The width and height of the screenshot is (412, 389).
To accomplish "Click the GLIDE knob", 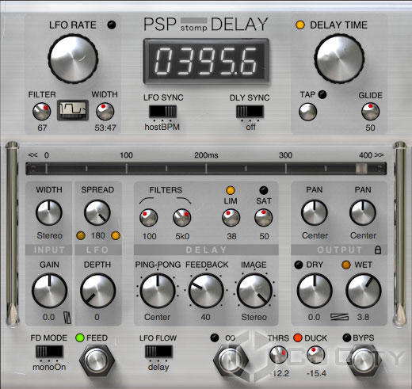I will [370, 111].
